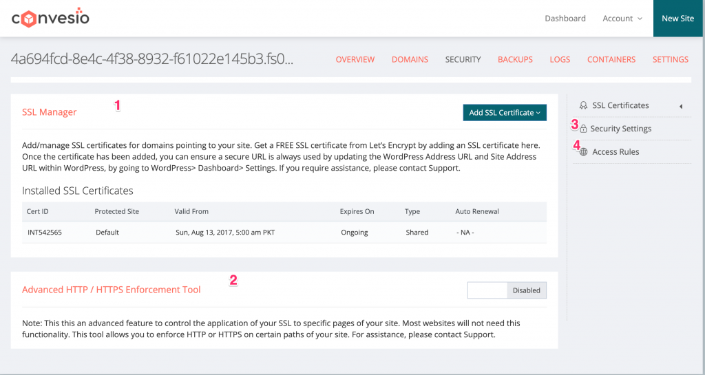Click the Protected Site column header
Screen dimensions: 705x375
pyautogui.click(x=116, y=211)
